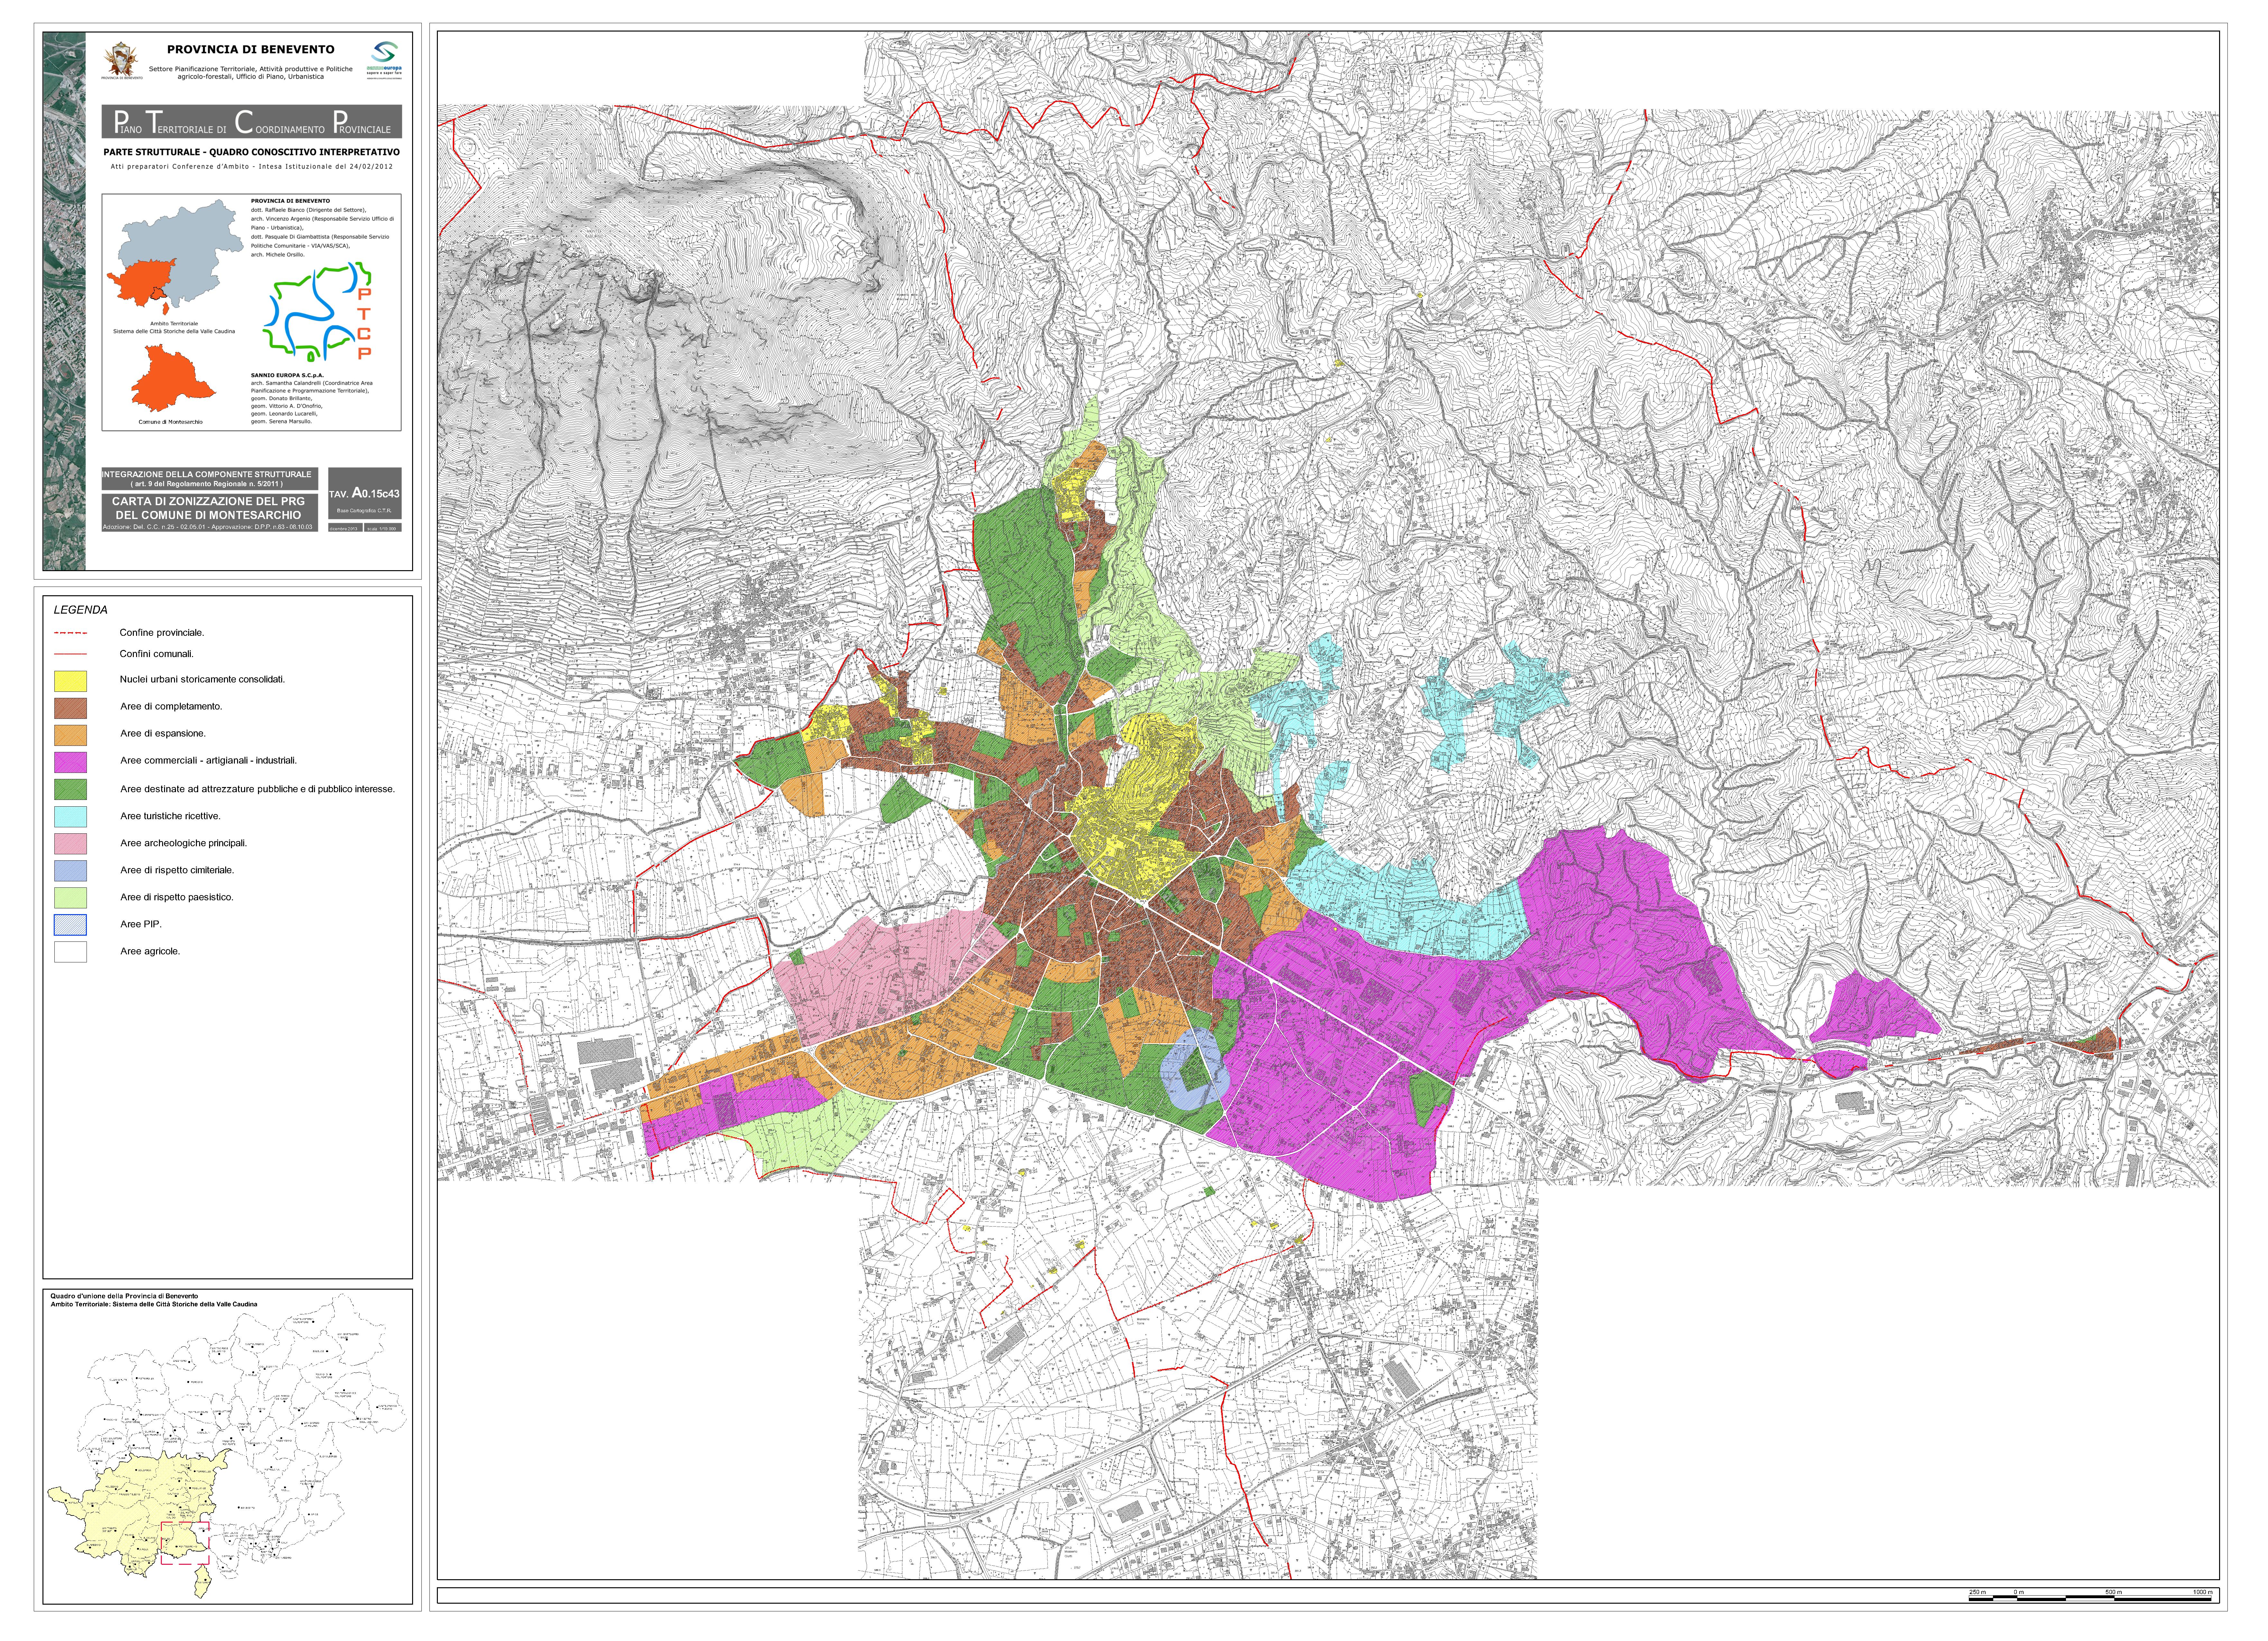Click the red dashed rectangle in the overview map
This screenshot has width=2268, height=1641.
coord(185,1543)
